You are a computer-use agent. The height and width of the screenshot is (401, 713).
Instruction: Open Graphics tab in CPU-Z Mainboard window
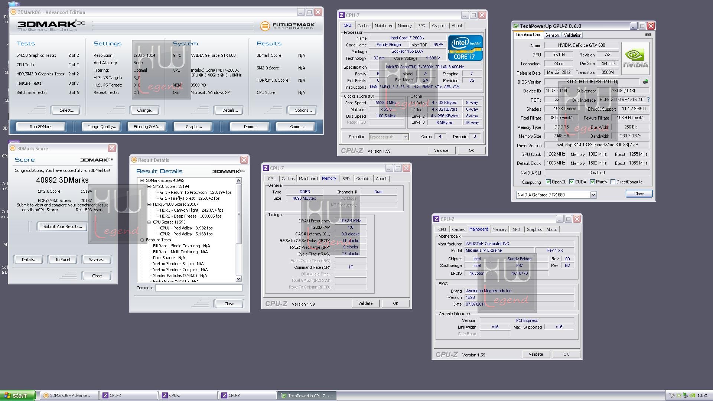coord(534,229)
